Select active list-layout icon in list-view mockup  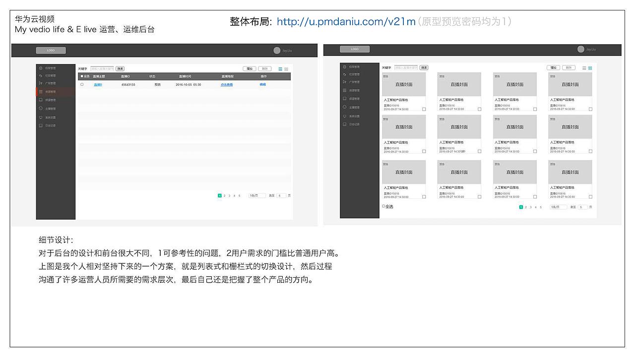click(280, 69)
